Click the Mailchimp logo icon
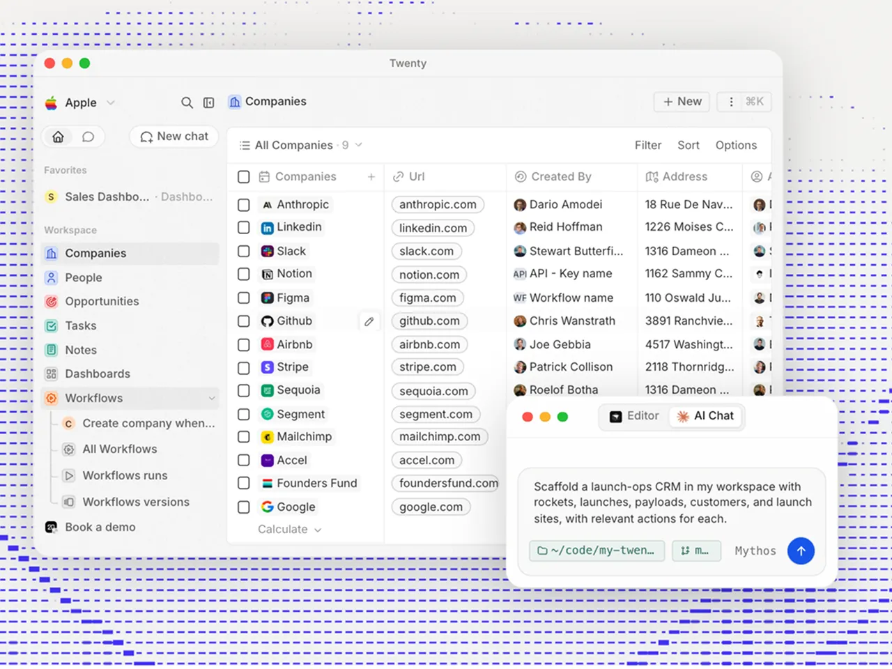The width and height of the screenshot is (892, 669). point(267,437)
